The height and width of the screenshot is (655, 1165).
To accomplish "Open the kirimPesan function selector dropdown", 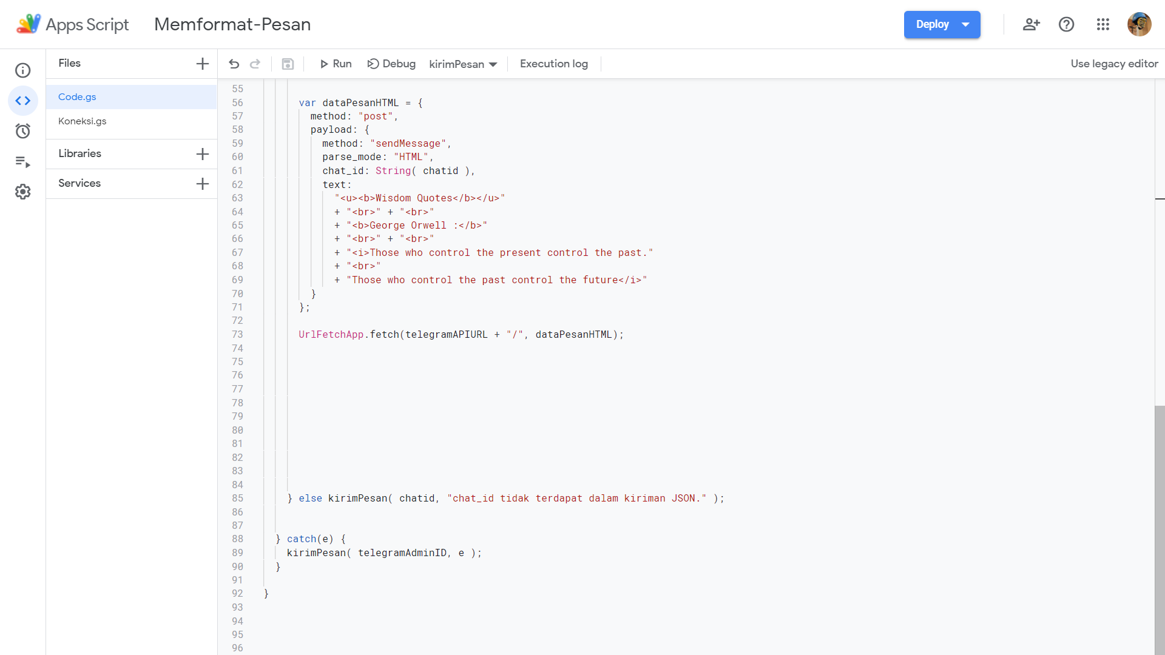I will (x=463, y=64).
